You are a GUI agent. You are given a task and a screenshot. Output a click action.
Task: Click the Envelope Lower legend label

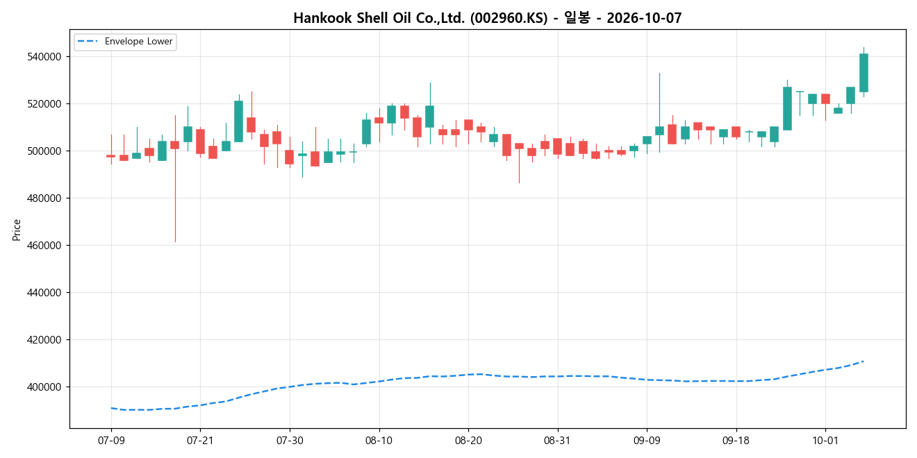pos(138,42)
